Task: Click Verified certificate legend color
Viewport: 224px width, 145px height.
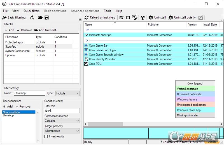Action: (x=195, y=89)
